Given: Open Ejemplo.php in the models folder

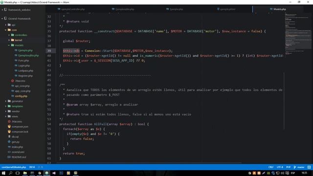Looking at the screenshot, I should [25, 50].
